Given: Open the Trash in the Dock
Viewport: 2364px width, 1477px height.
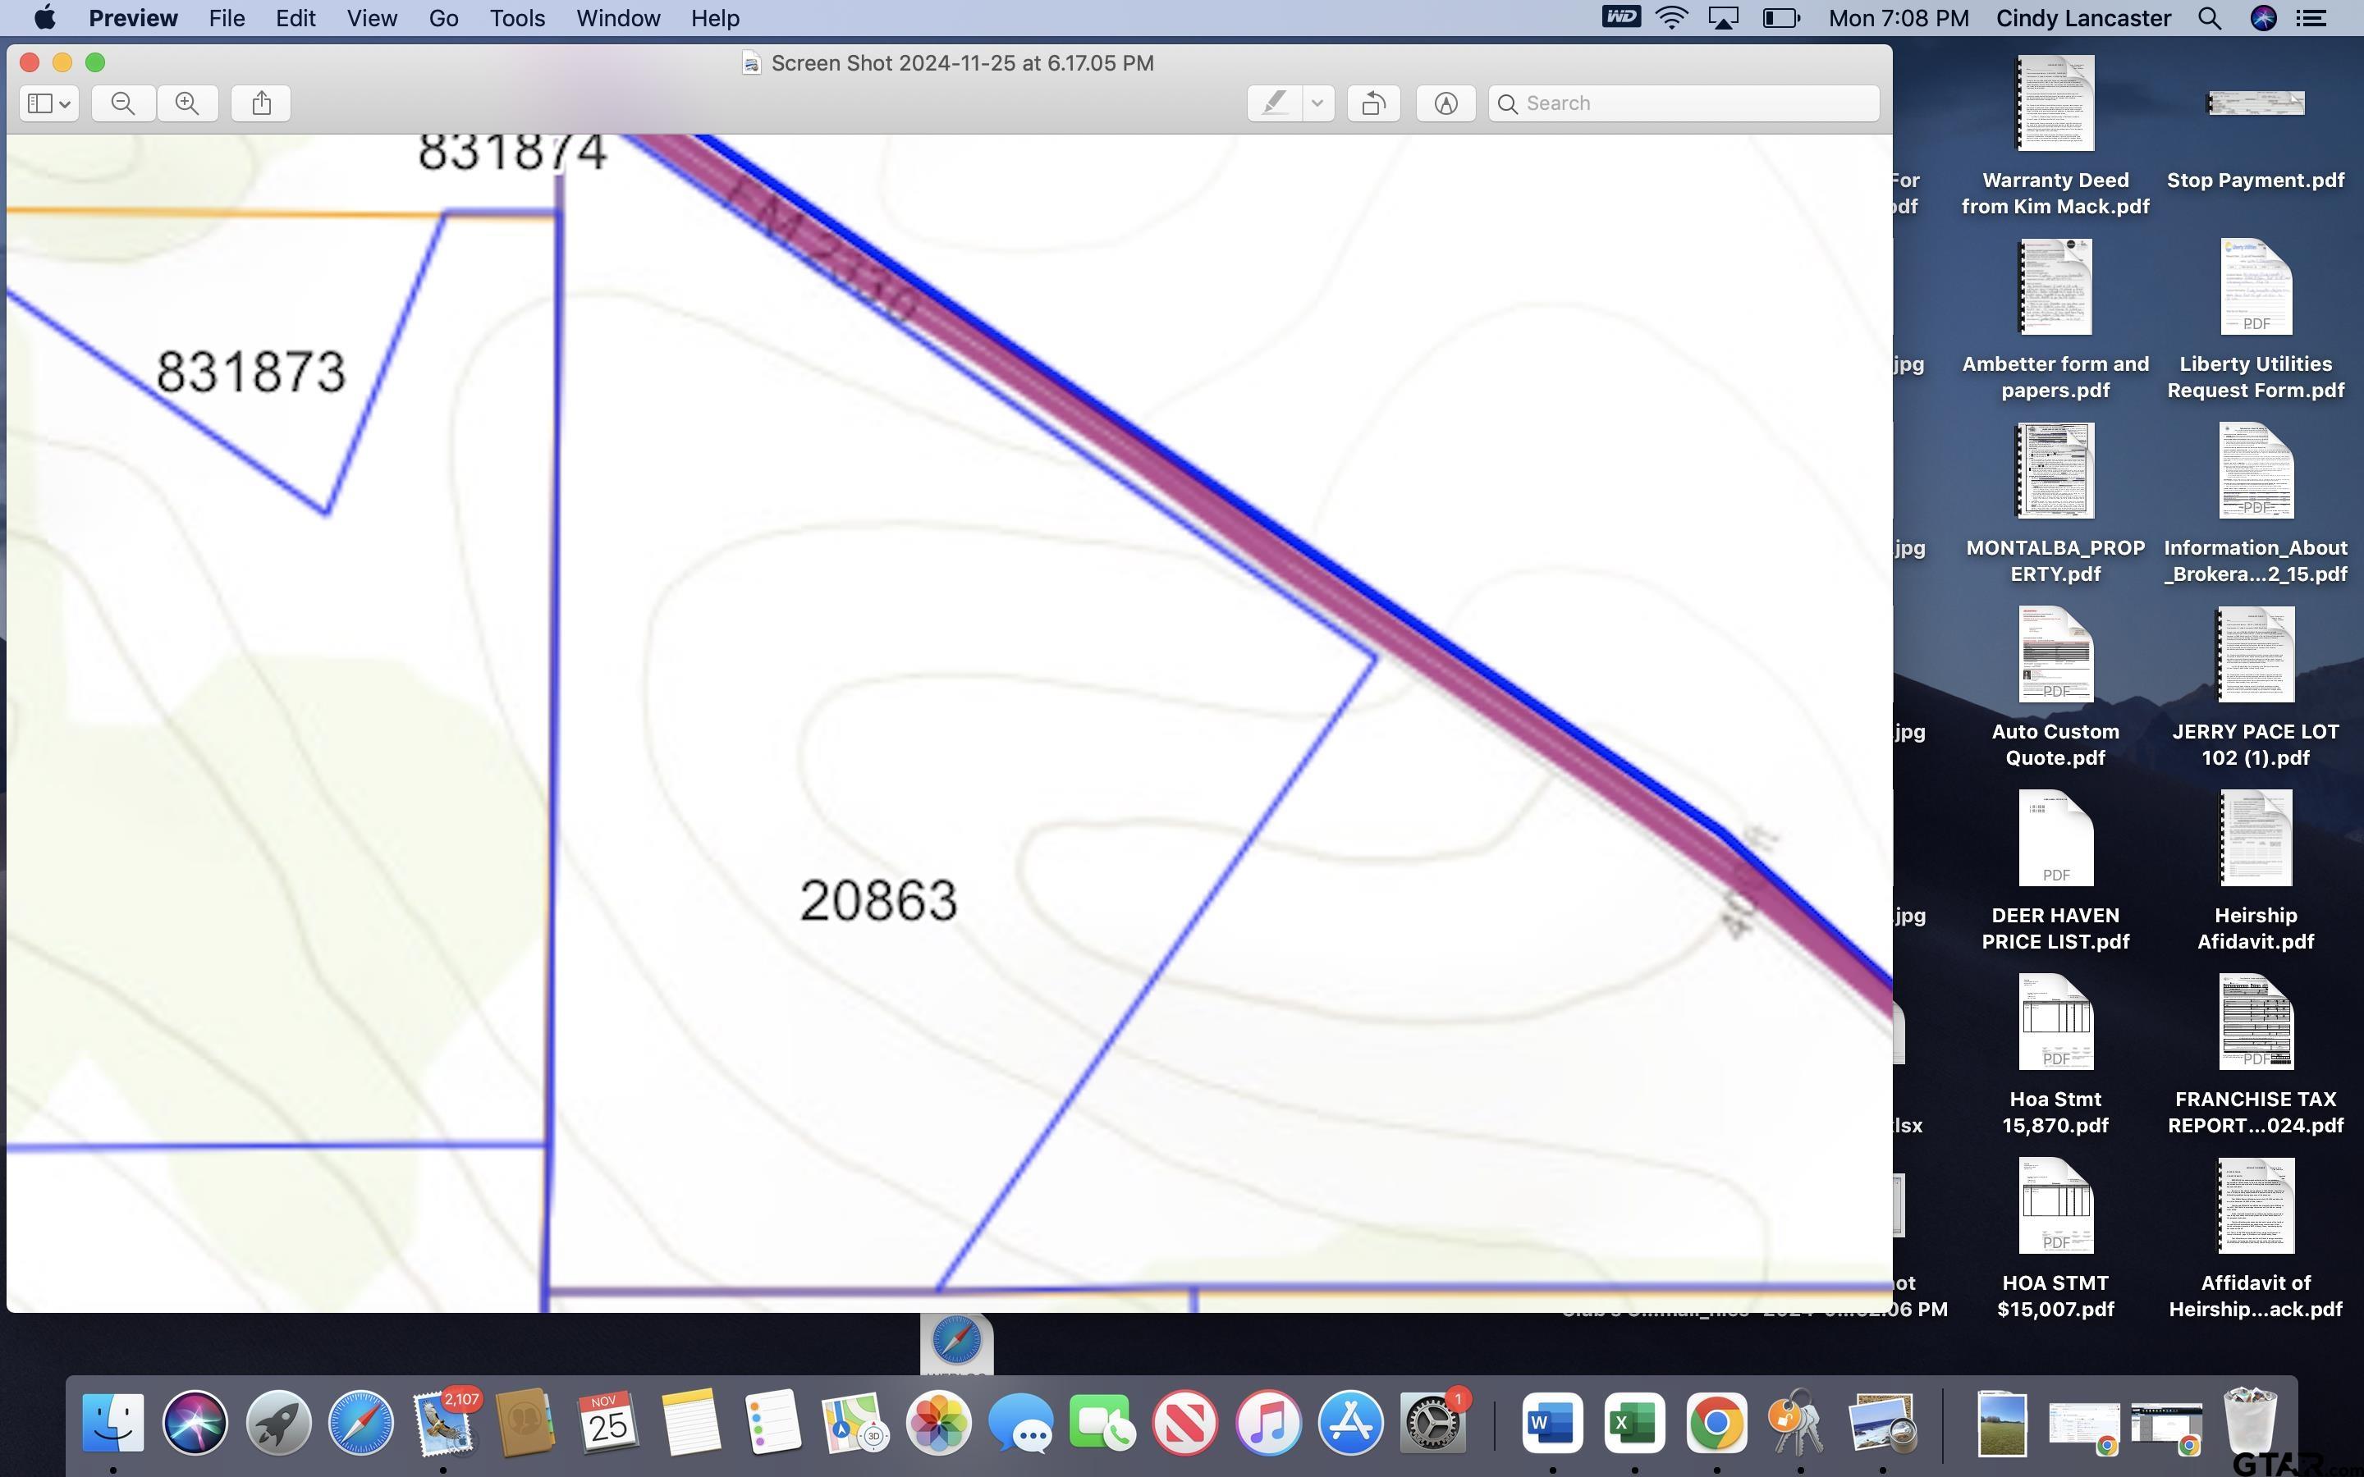Looking at the screenshot, I should tap(2250, 1422).
